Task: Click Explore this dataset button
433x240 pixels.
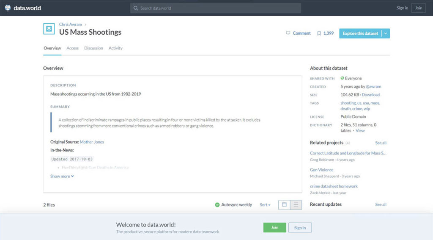Action: (360, 33)
